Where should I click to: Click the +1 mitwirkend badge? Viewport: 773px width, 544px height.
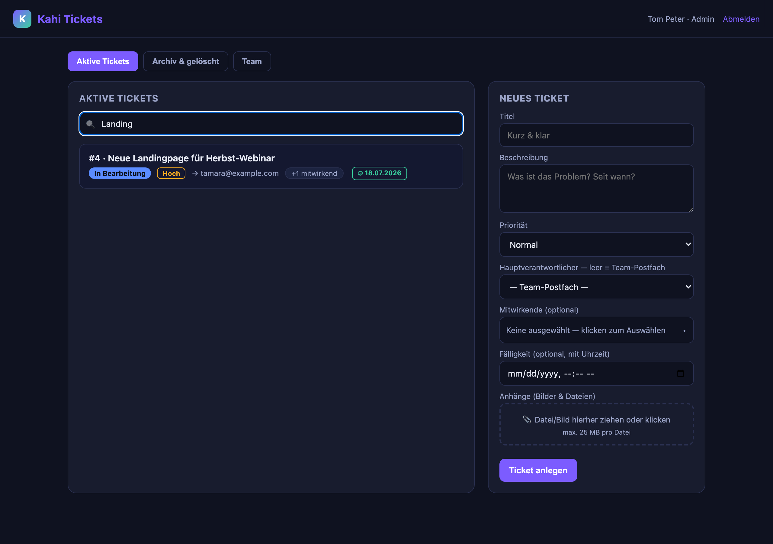point(314,173)
